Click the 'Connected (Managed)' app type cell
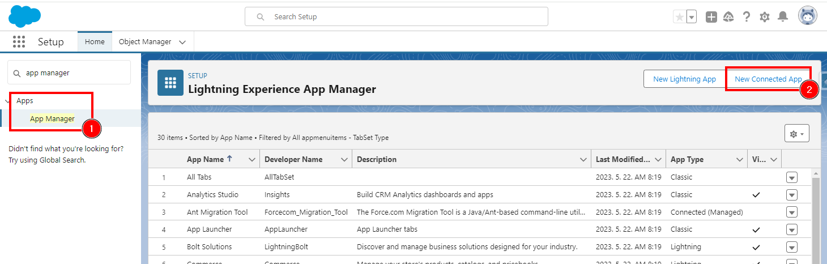The width and height of the screenshot is (827, 264). pyautogui.click(x=706, y=212)
